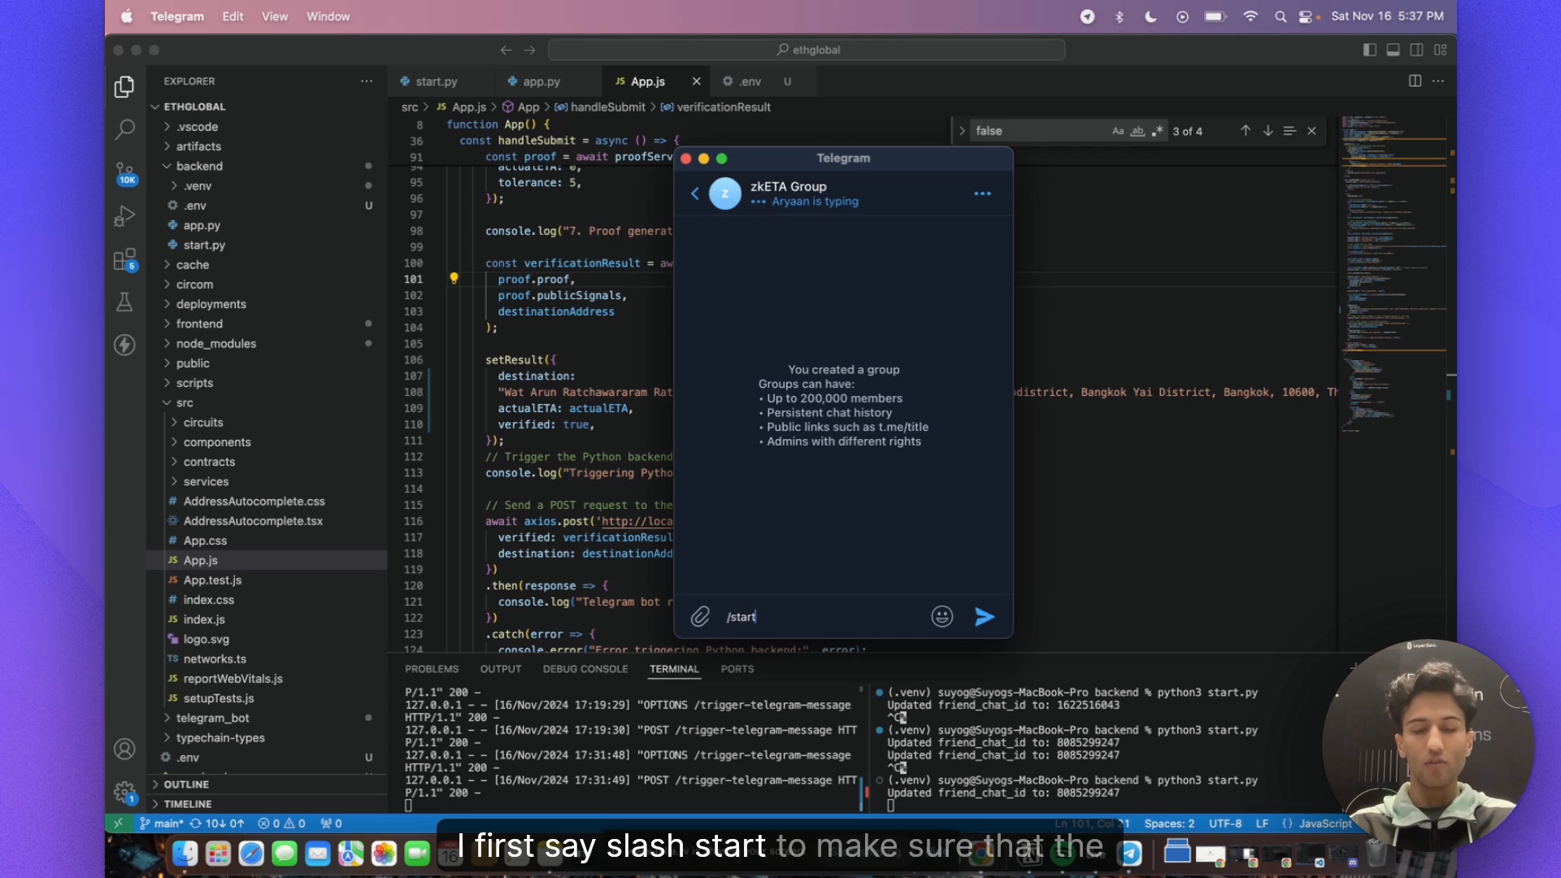Send the /start message in Telegram
Image resolution: width=1561 pixels, height=878 pixels.
click(985, 617)
